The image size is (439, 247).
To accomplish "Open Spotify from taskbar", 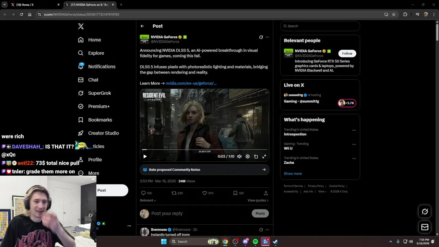I will 255,242.
